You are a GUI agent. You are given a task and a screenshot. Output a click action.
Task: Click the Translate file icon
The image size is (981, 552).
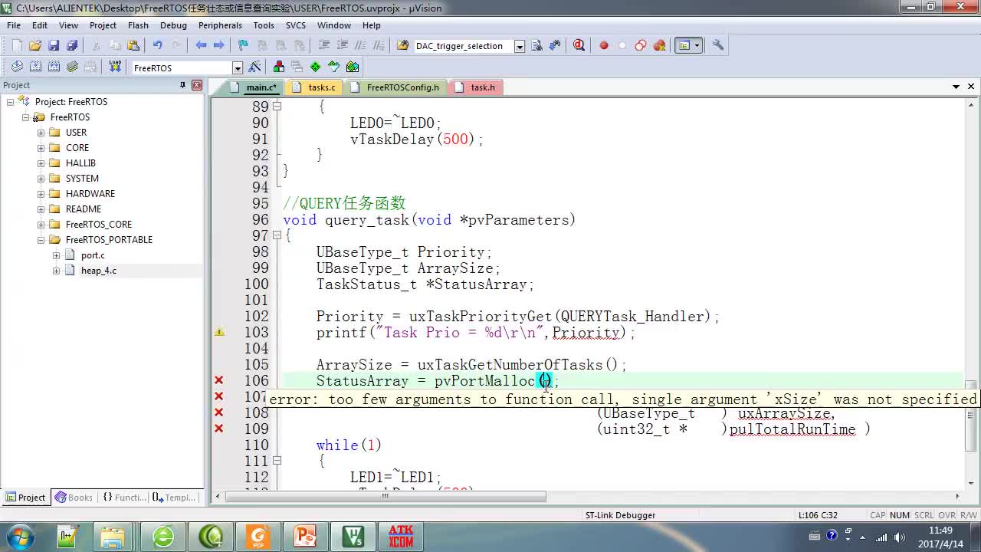pos(17,67)
